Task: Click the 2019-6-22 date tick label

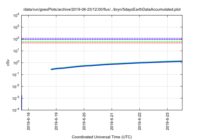Action: point(139,121)
